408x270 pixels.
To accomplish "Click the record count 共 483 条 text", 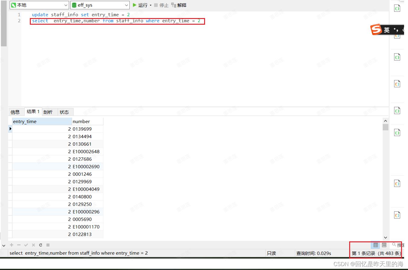I will click(390, 253).
